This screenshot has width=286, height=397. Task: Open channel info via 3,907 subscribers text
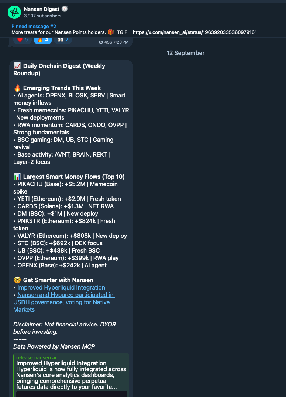click(42, 16)
